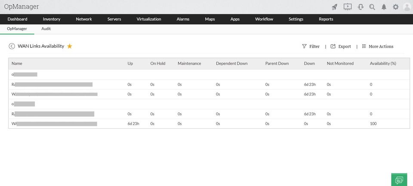Click the More Actions list icon
Image resolution: width=413 pixels, height=186 pixels.
364,46
